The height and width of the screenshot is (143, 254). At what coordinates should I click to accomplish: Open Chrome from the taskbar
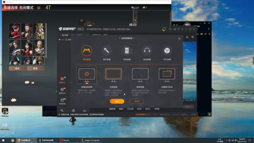12,140
